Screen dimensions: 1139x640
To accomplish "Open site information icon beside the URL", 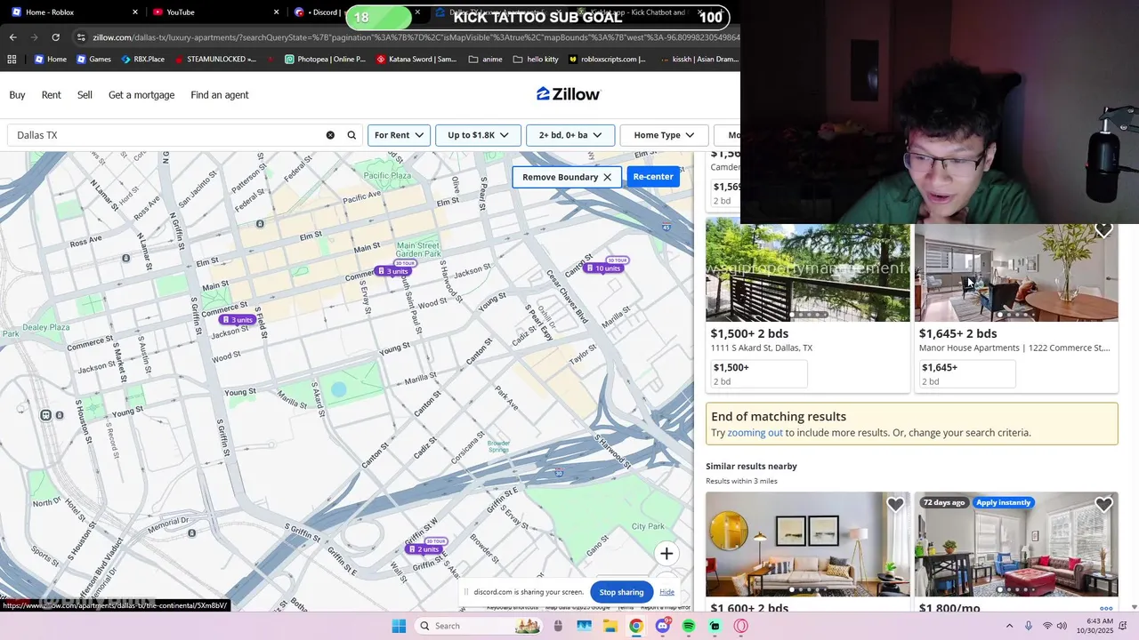I will (x=81, y=37).
